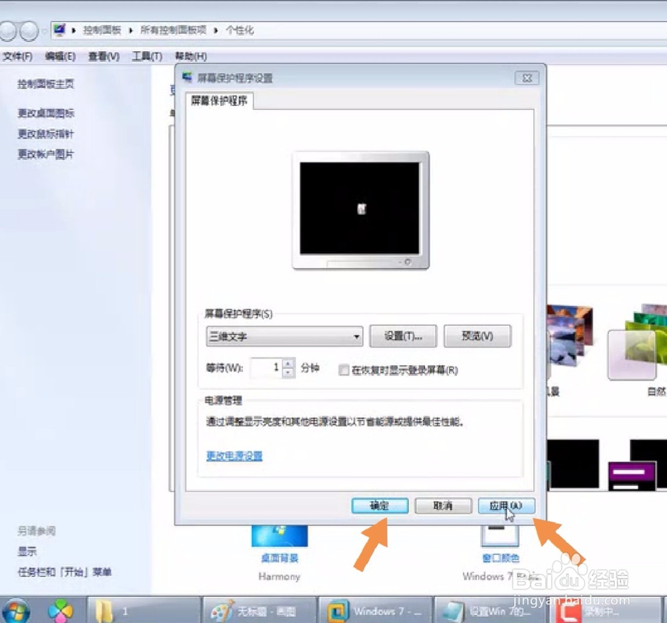Open the 编辑(E) menu

click(61, 56)
